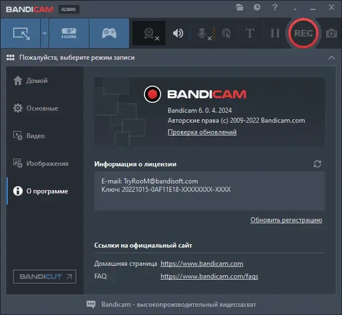
Task: Toggle the microphone recording
Action: [202, 33]
